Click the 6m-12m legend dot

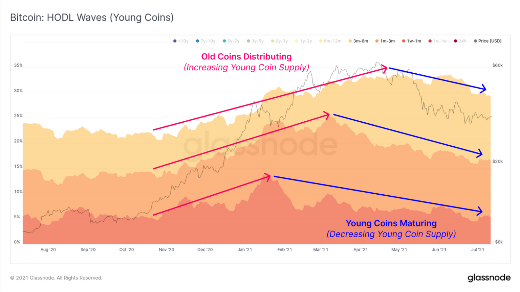(321, 41)
